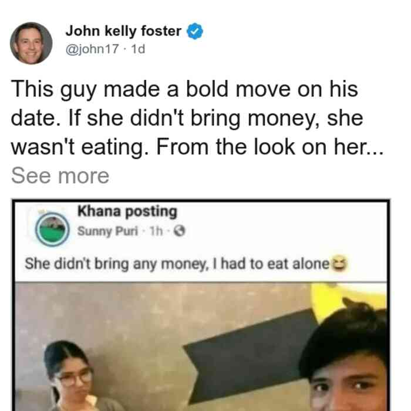This screenshot has width=411, height=411.
Task: Open John kelly foster's profile picture
Action: click(31, 43)
